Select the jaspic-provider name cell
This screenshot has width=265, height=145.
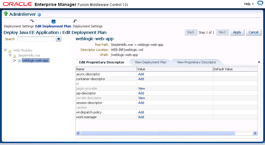(x=106, y=88)
